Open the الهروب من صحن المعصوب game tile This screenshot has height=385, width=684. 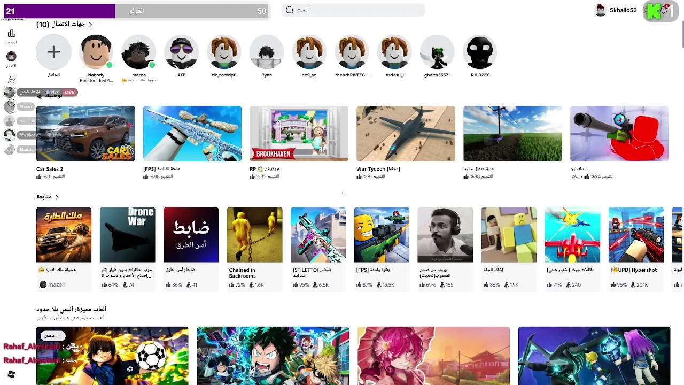pos(446,235)
